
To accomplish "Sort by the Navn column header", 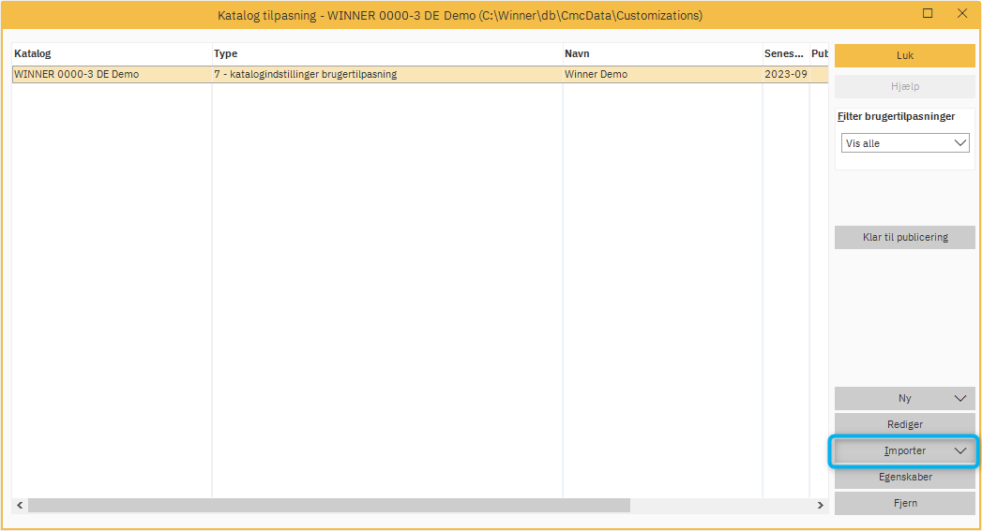I will point(661,53).
